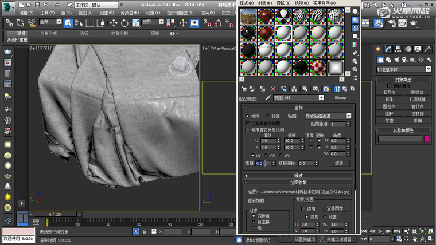The height and width of the screenshot is (245, 436).
Task: Open the Hierarchy panel tab icon
Action: [399, 49]
